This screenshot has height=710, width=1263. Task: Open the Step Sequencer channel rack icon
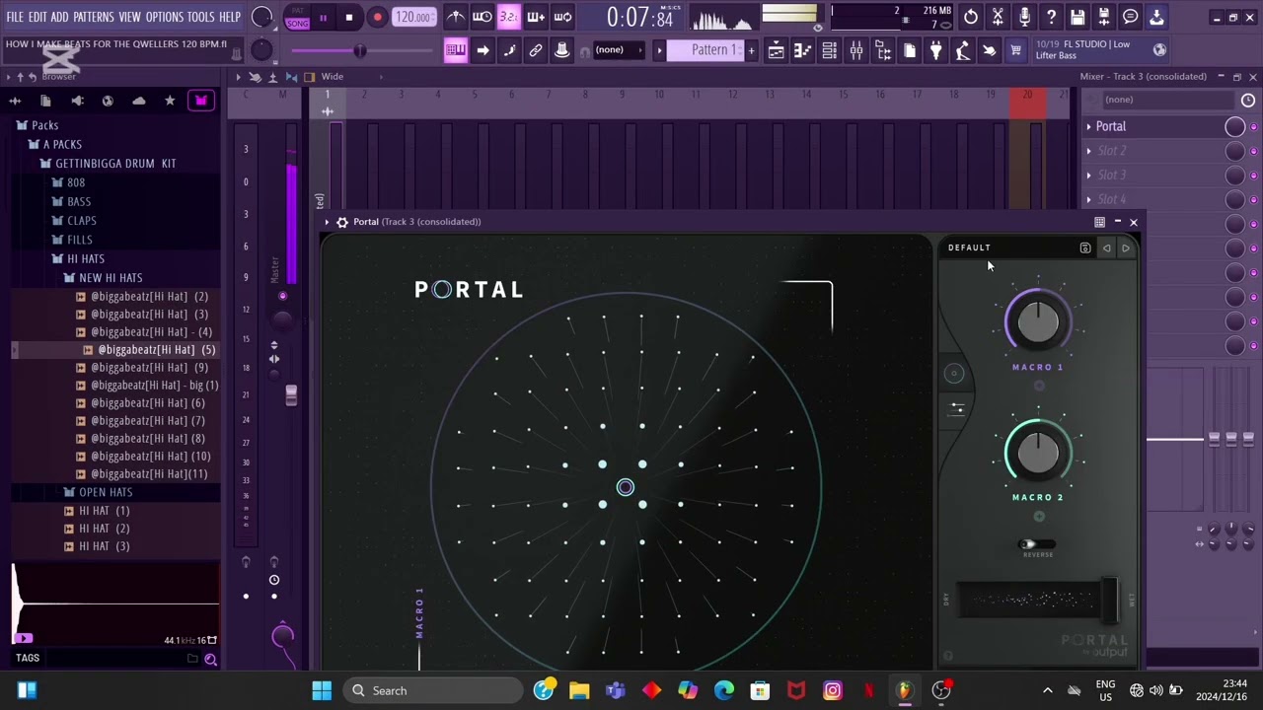[x=830, y=51]
